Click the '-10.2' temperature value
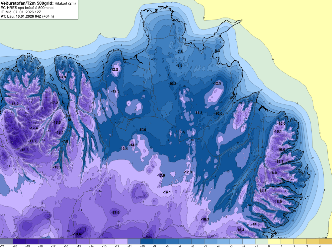The width and height of the screenshot is (332, 248). (x=172, y=84)
